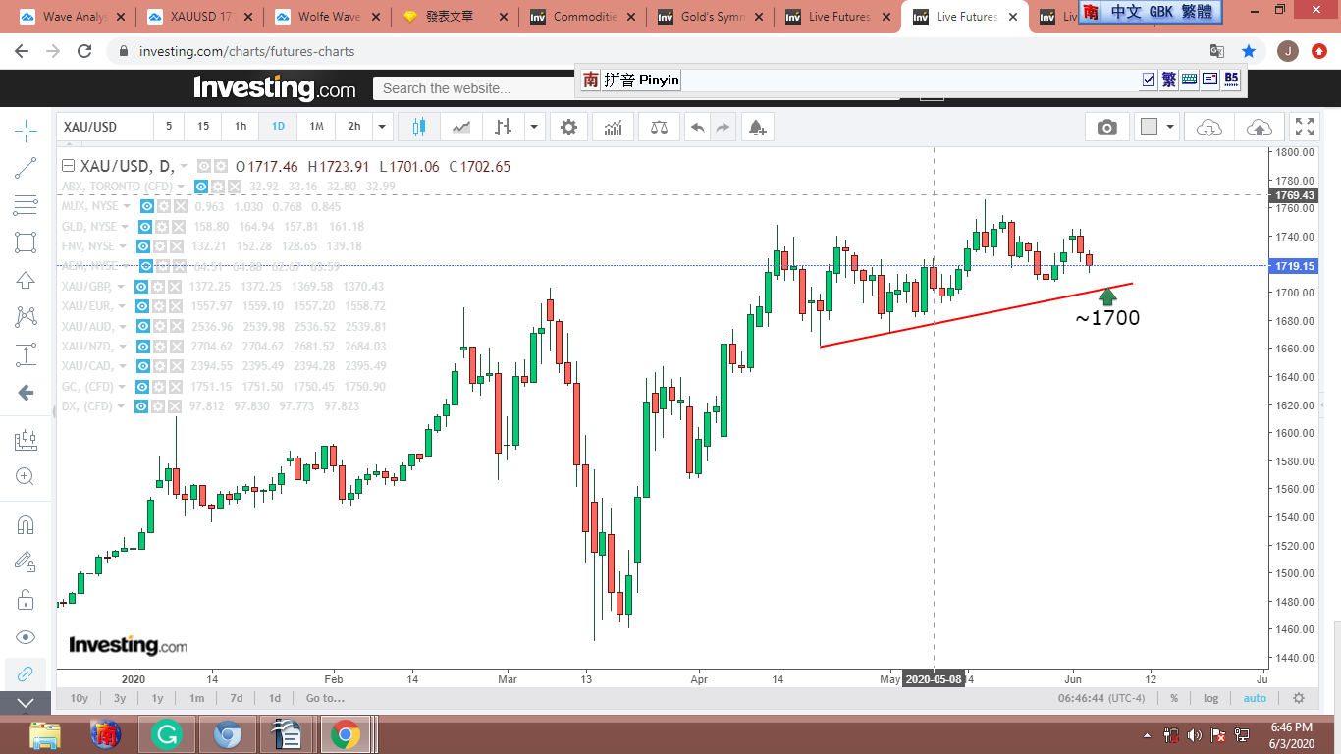Open the time interval dropdown arrow after 2h
Viewport: 1341px width, 754px height.
pos(383,127)
